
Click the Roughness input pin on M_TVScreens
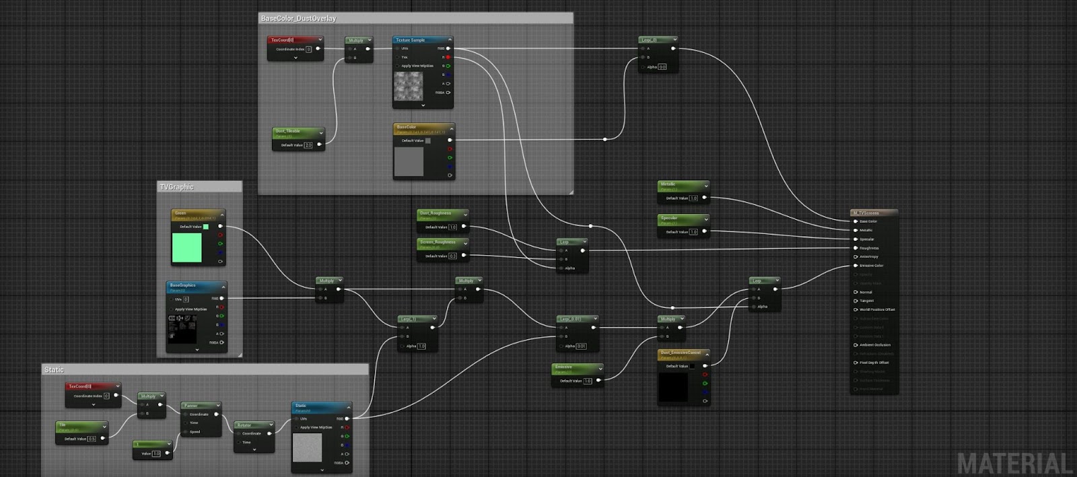[x=856, y=248]
